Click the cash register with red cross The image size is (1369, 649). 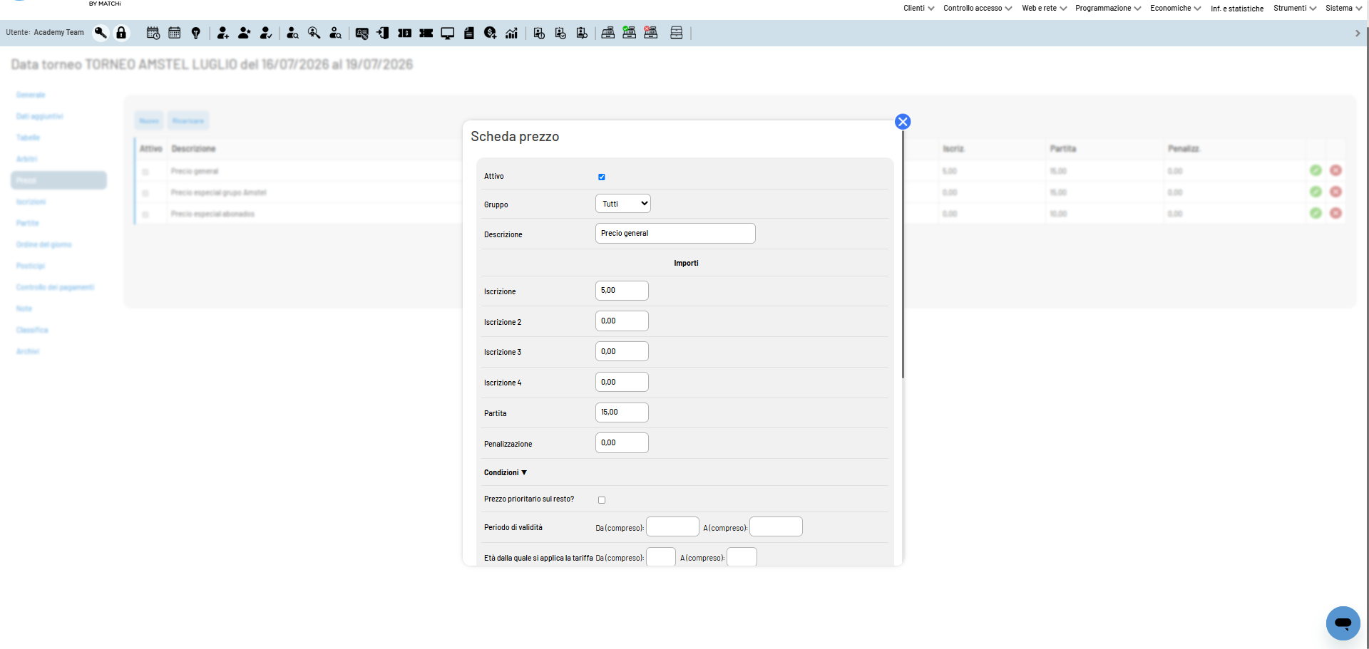[x=651, y=33]
